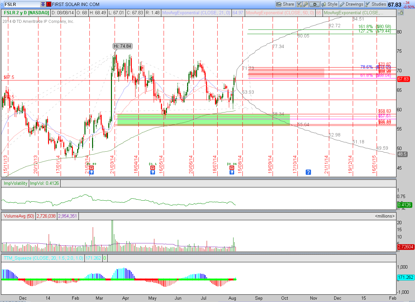This screenshot has height=302, width=415.
Task: Select the red resistance zone rectangle
Action: [286, 73]
